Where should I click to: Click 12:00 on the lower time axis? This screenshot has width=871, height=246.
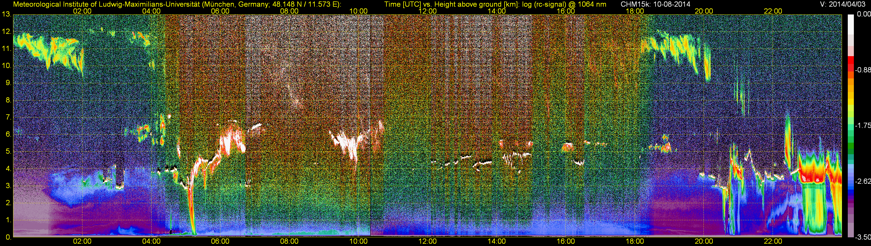coord(427,241)
